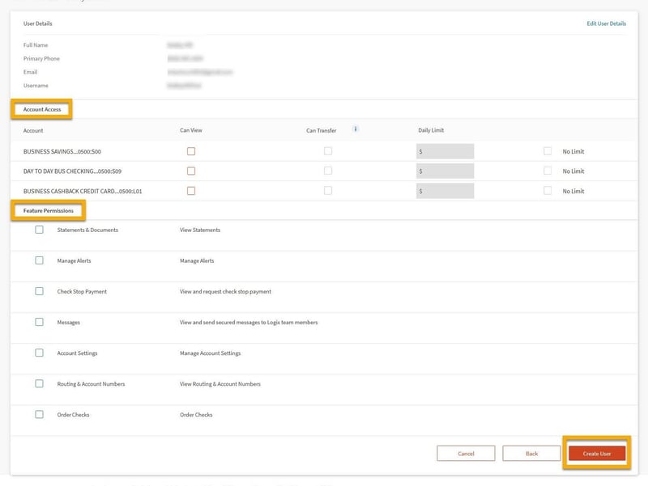Enable the Statements & Documents permission

pyautogui.click(x=39, y=230)
